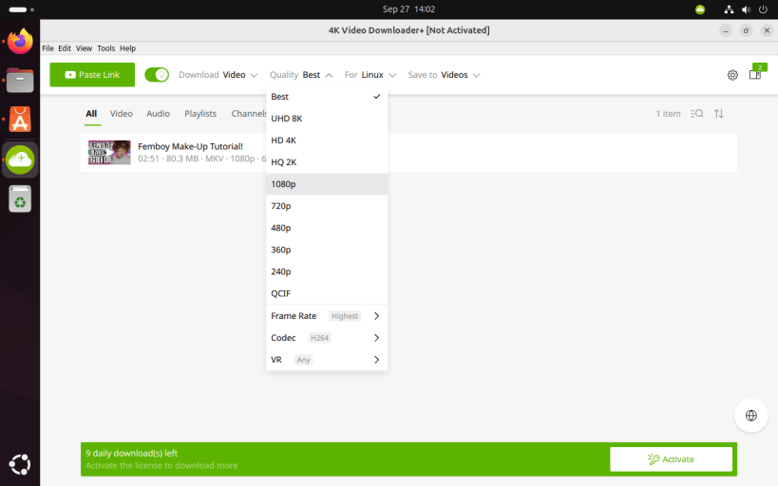Expand the Codec H264 submenu
The height and width of the screenshot is (486, 778).
(x=327, y=338)
